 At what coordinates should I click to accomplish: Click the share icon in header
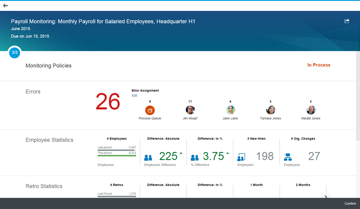coord(347,21)
